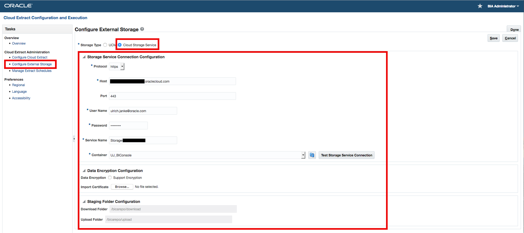
Task: Open Accessibility preferences
Action: tap(21, 98)
